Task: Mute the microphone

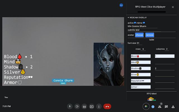Action: [70, 106]
